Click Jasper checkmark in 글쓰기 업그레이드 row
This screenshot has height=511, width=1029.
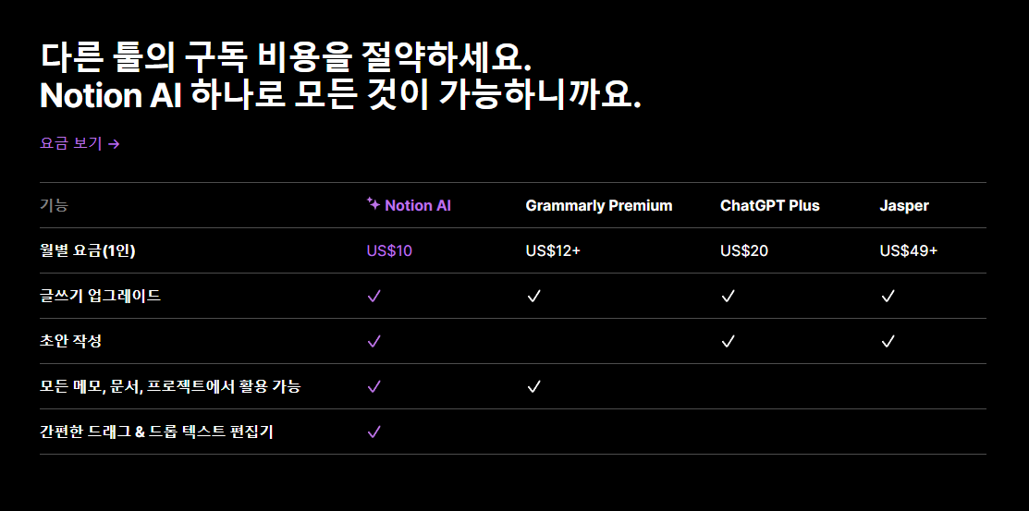click(888, 296)
